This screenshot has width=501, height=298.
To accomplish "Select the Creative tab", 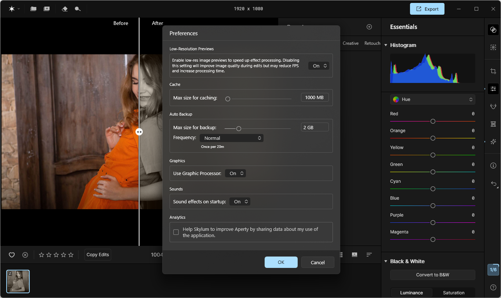I will point(351,43).
